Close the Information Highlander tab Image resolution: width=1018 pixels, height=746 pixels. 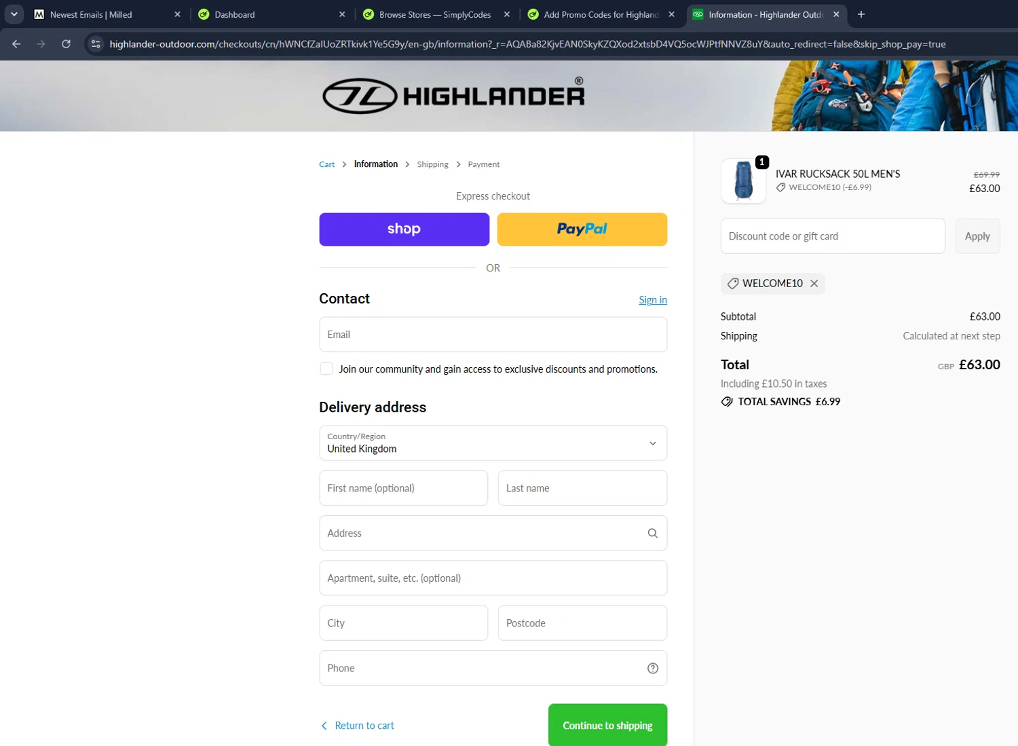tap(836, 14)
